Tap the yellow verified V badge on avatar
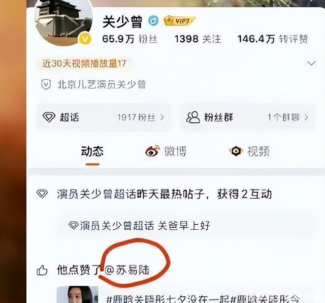Viewport: 325px width, 303px height. (85, 38)
